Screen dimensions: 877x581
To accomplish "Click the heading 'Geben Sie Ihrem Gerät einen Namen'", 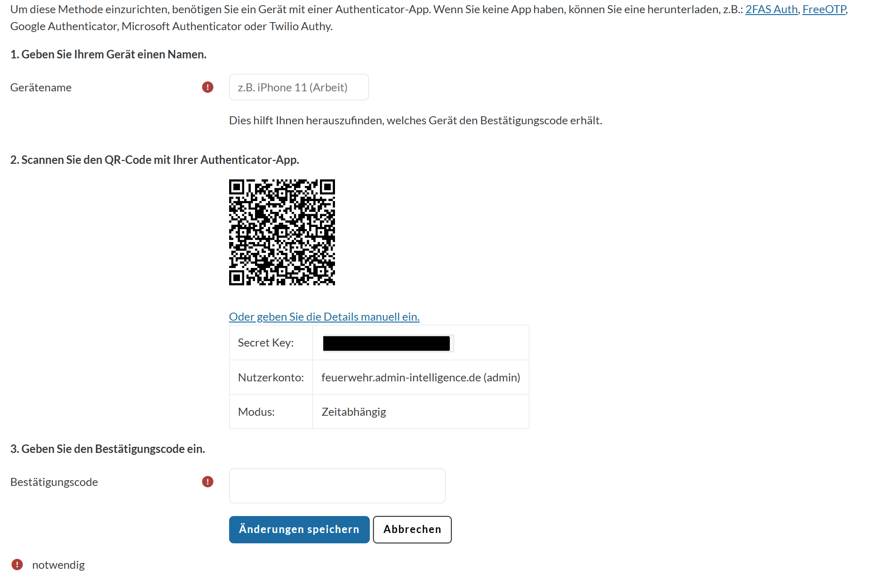I will 108,54.
